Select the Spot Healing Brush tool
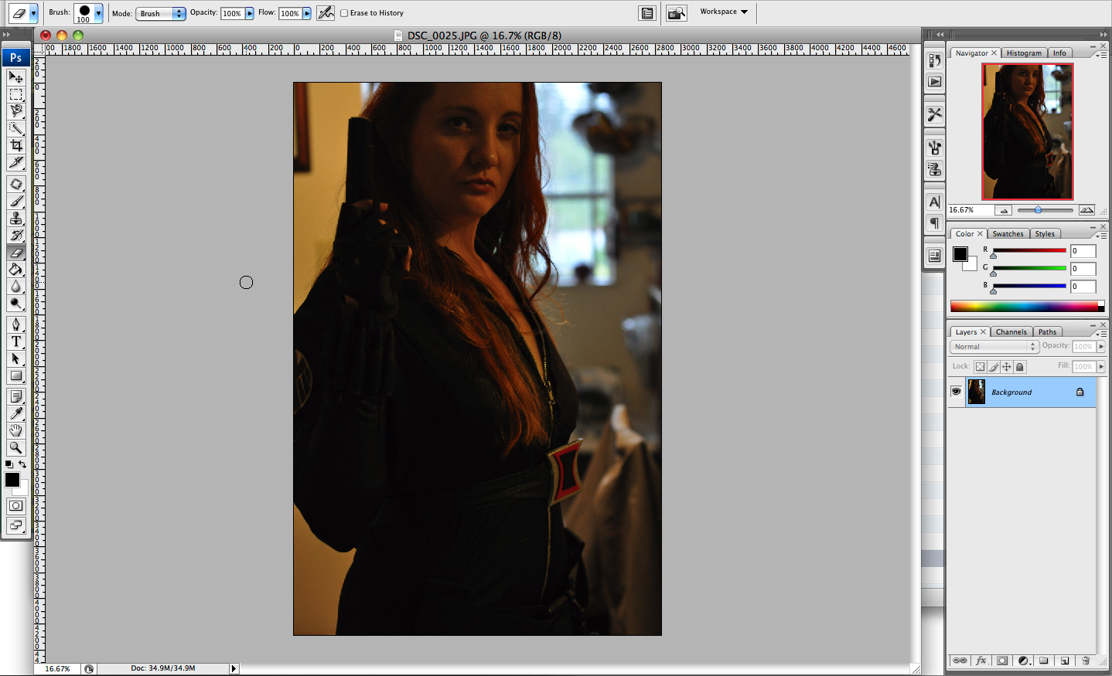The height and width of the screenshot is (676, 1112). tap(15, 185)
